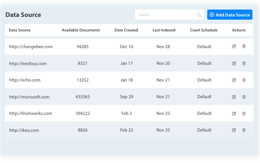This screenshot has width=260, height=163.
Task: Edit the freshworks.com data source
Action: coord(234,113)
